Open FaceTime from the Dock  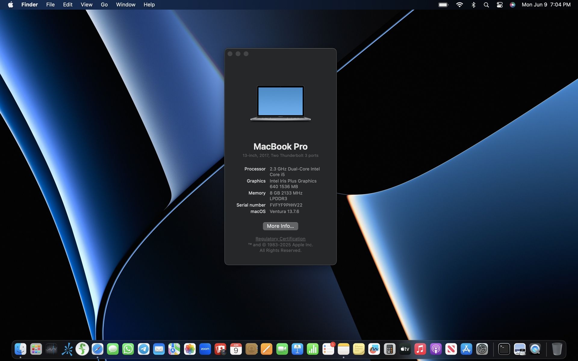click(x=282, y=349)
